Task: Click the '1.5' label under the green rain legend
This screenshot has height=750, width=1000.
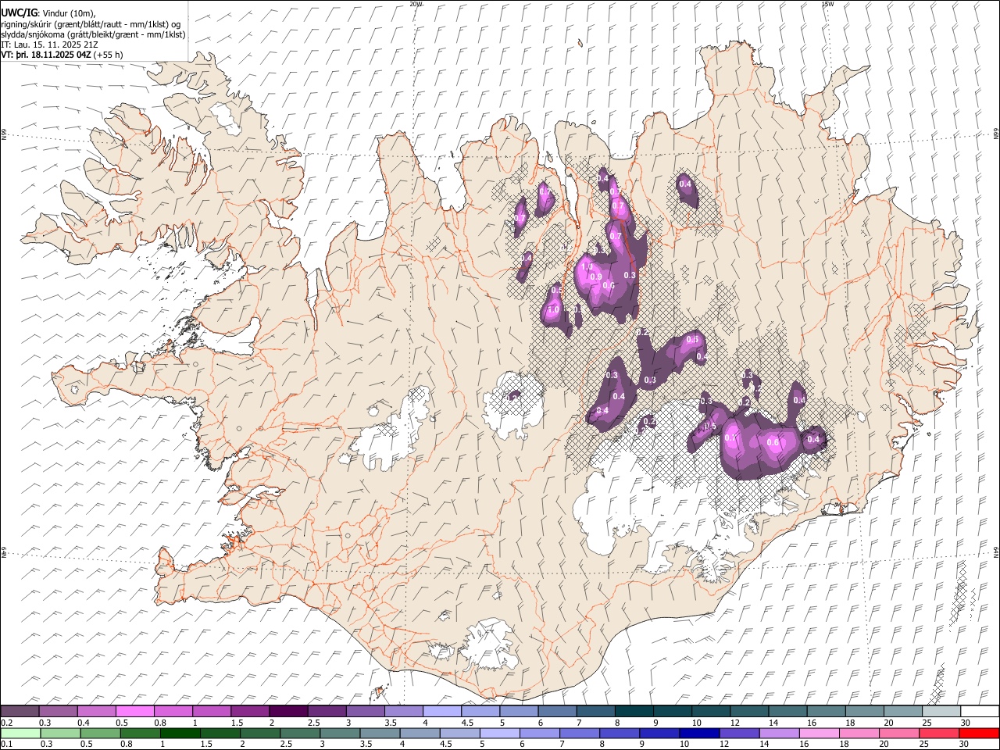Action: pyautogui.click(x=207, y=745)
